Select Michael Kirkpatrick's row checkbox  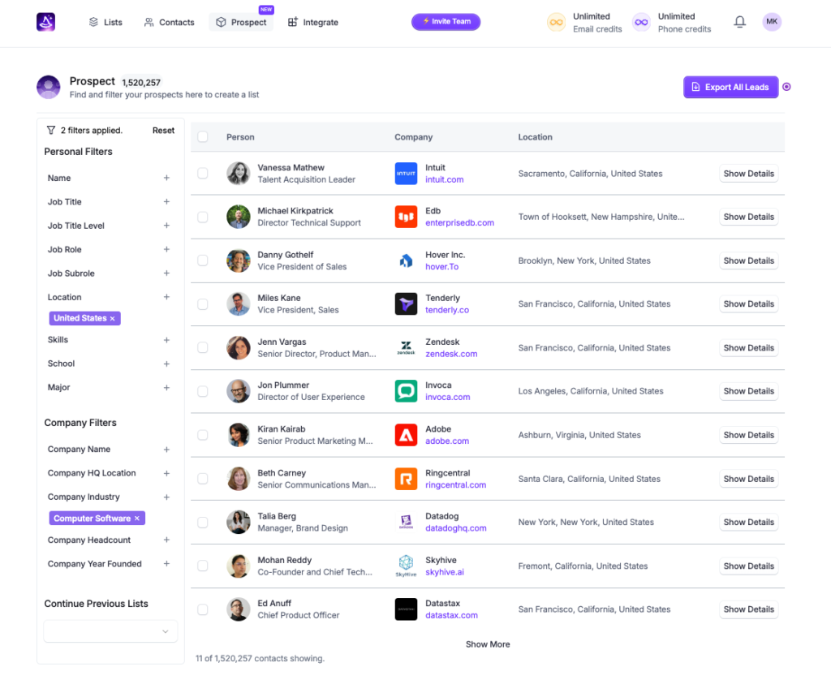click(202, 217)
